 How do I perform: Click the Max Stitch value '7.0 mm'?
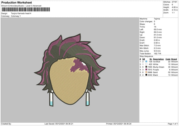157,45
